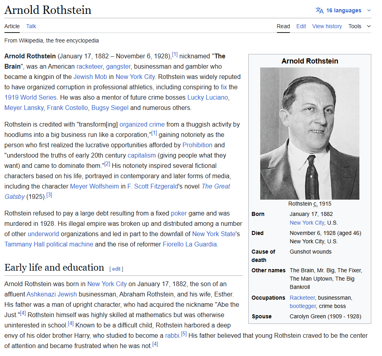This screenshot has width=382, height=356.
Task: Click citation [4] after 'when he was not'
Action: [155, 344]
